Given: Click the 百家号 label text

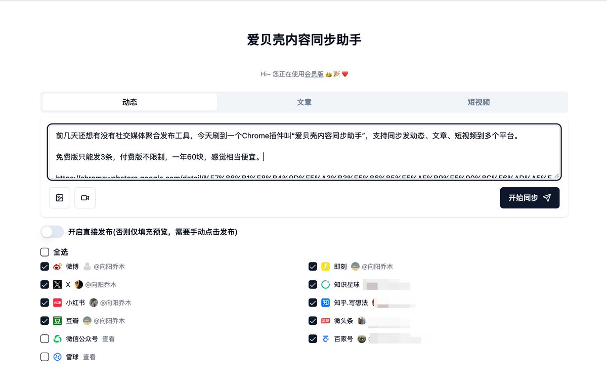Looking at the screenshot, I should (343, 339).
